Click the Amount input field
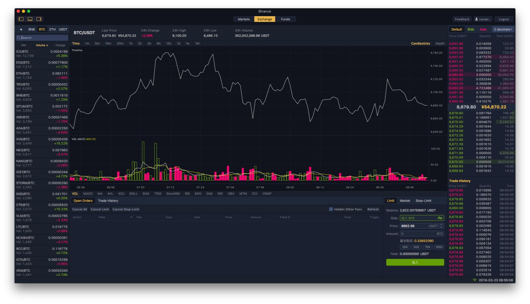The height and width of the screenshot is (304, 530). pos(422,234)
